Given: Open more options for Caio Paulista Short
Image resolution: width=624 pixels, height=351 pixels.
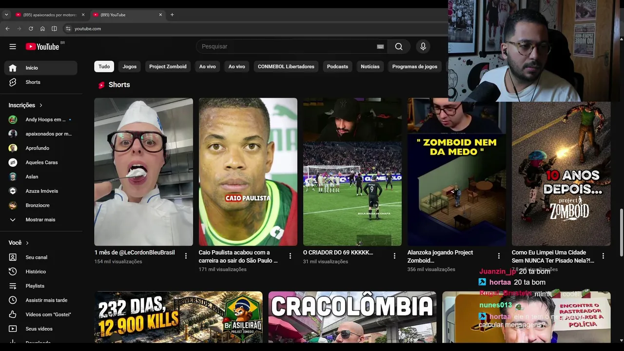Looking at the screenshot, I should tap(290, 256).
